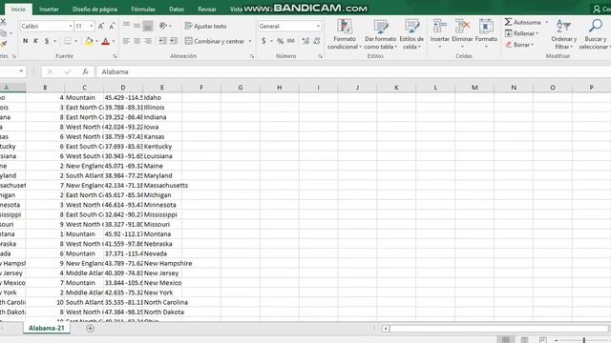The width and height of the screenshot is (611, 343).
Task: Click Ajustar texto button
Action: (205, 26)
